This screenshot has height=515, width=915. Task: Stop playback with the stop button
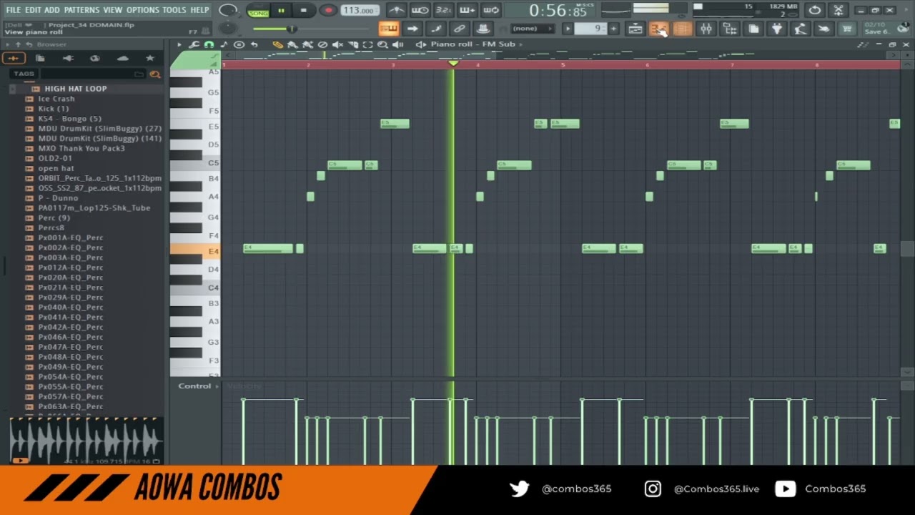[303, 10]
